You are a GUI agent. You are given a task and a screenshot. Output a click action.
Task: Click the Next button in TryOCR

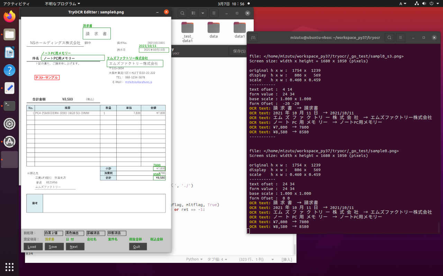(x=75, y=247)
